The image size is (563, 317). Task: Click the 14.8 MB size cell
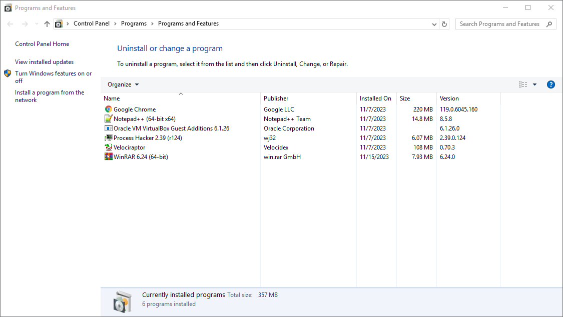[422, 118]
